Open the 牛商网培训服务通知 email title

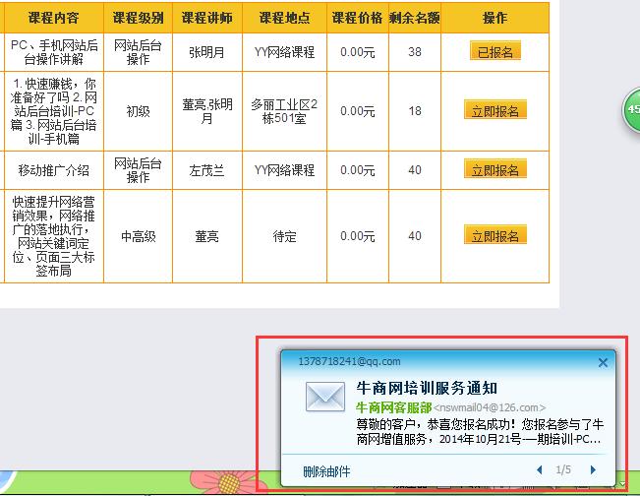(x=426, y=389)
